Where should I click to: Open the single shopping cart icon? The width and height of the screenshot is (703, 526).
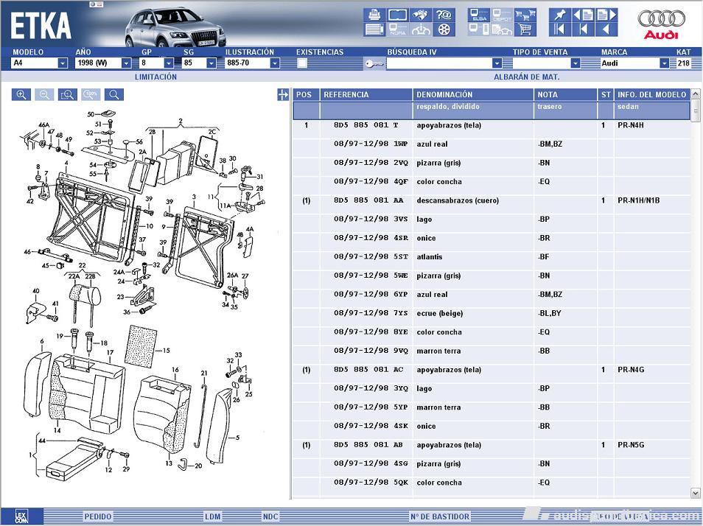pos(525,29)
